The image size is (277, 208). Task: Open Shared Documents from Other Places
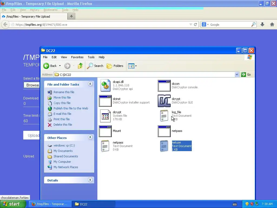[66, 156]
